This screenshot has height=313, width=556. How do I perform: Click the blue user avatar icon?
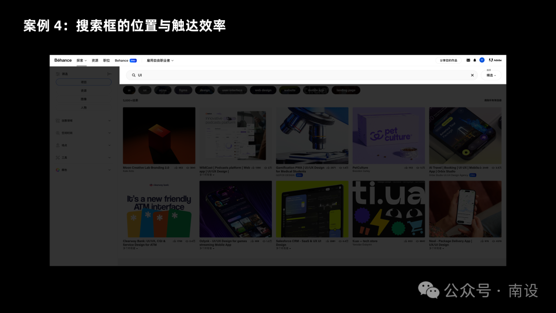tap(482, 60)
